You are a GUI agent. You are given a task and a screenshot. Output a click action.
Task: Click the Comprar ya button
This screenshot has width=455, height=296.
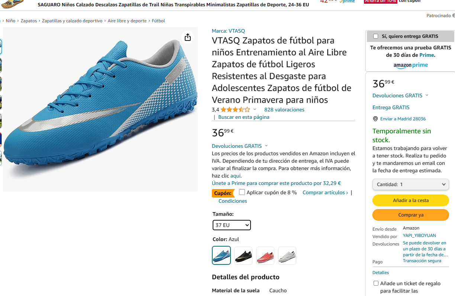click(x=411, y=215)
